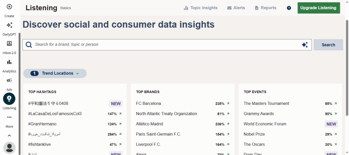Click the Basics plan label

point(66,8)
